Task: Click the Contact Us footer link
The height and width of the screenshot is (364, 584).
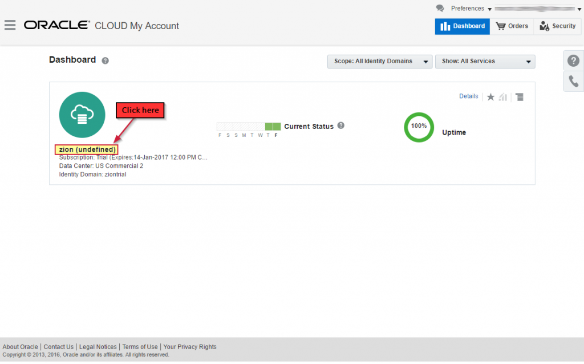Action: [x=58, y=346]
